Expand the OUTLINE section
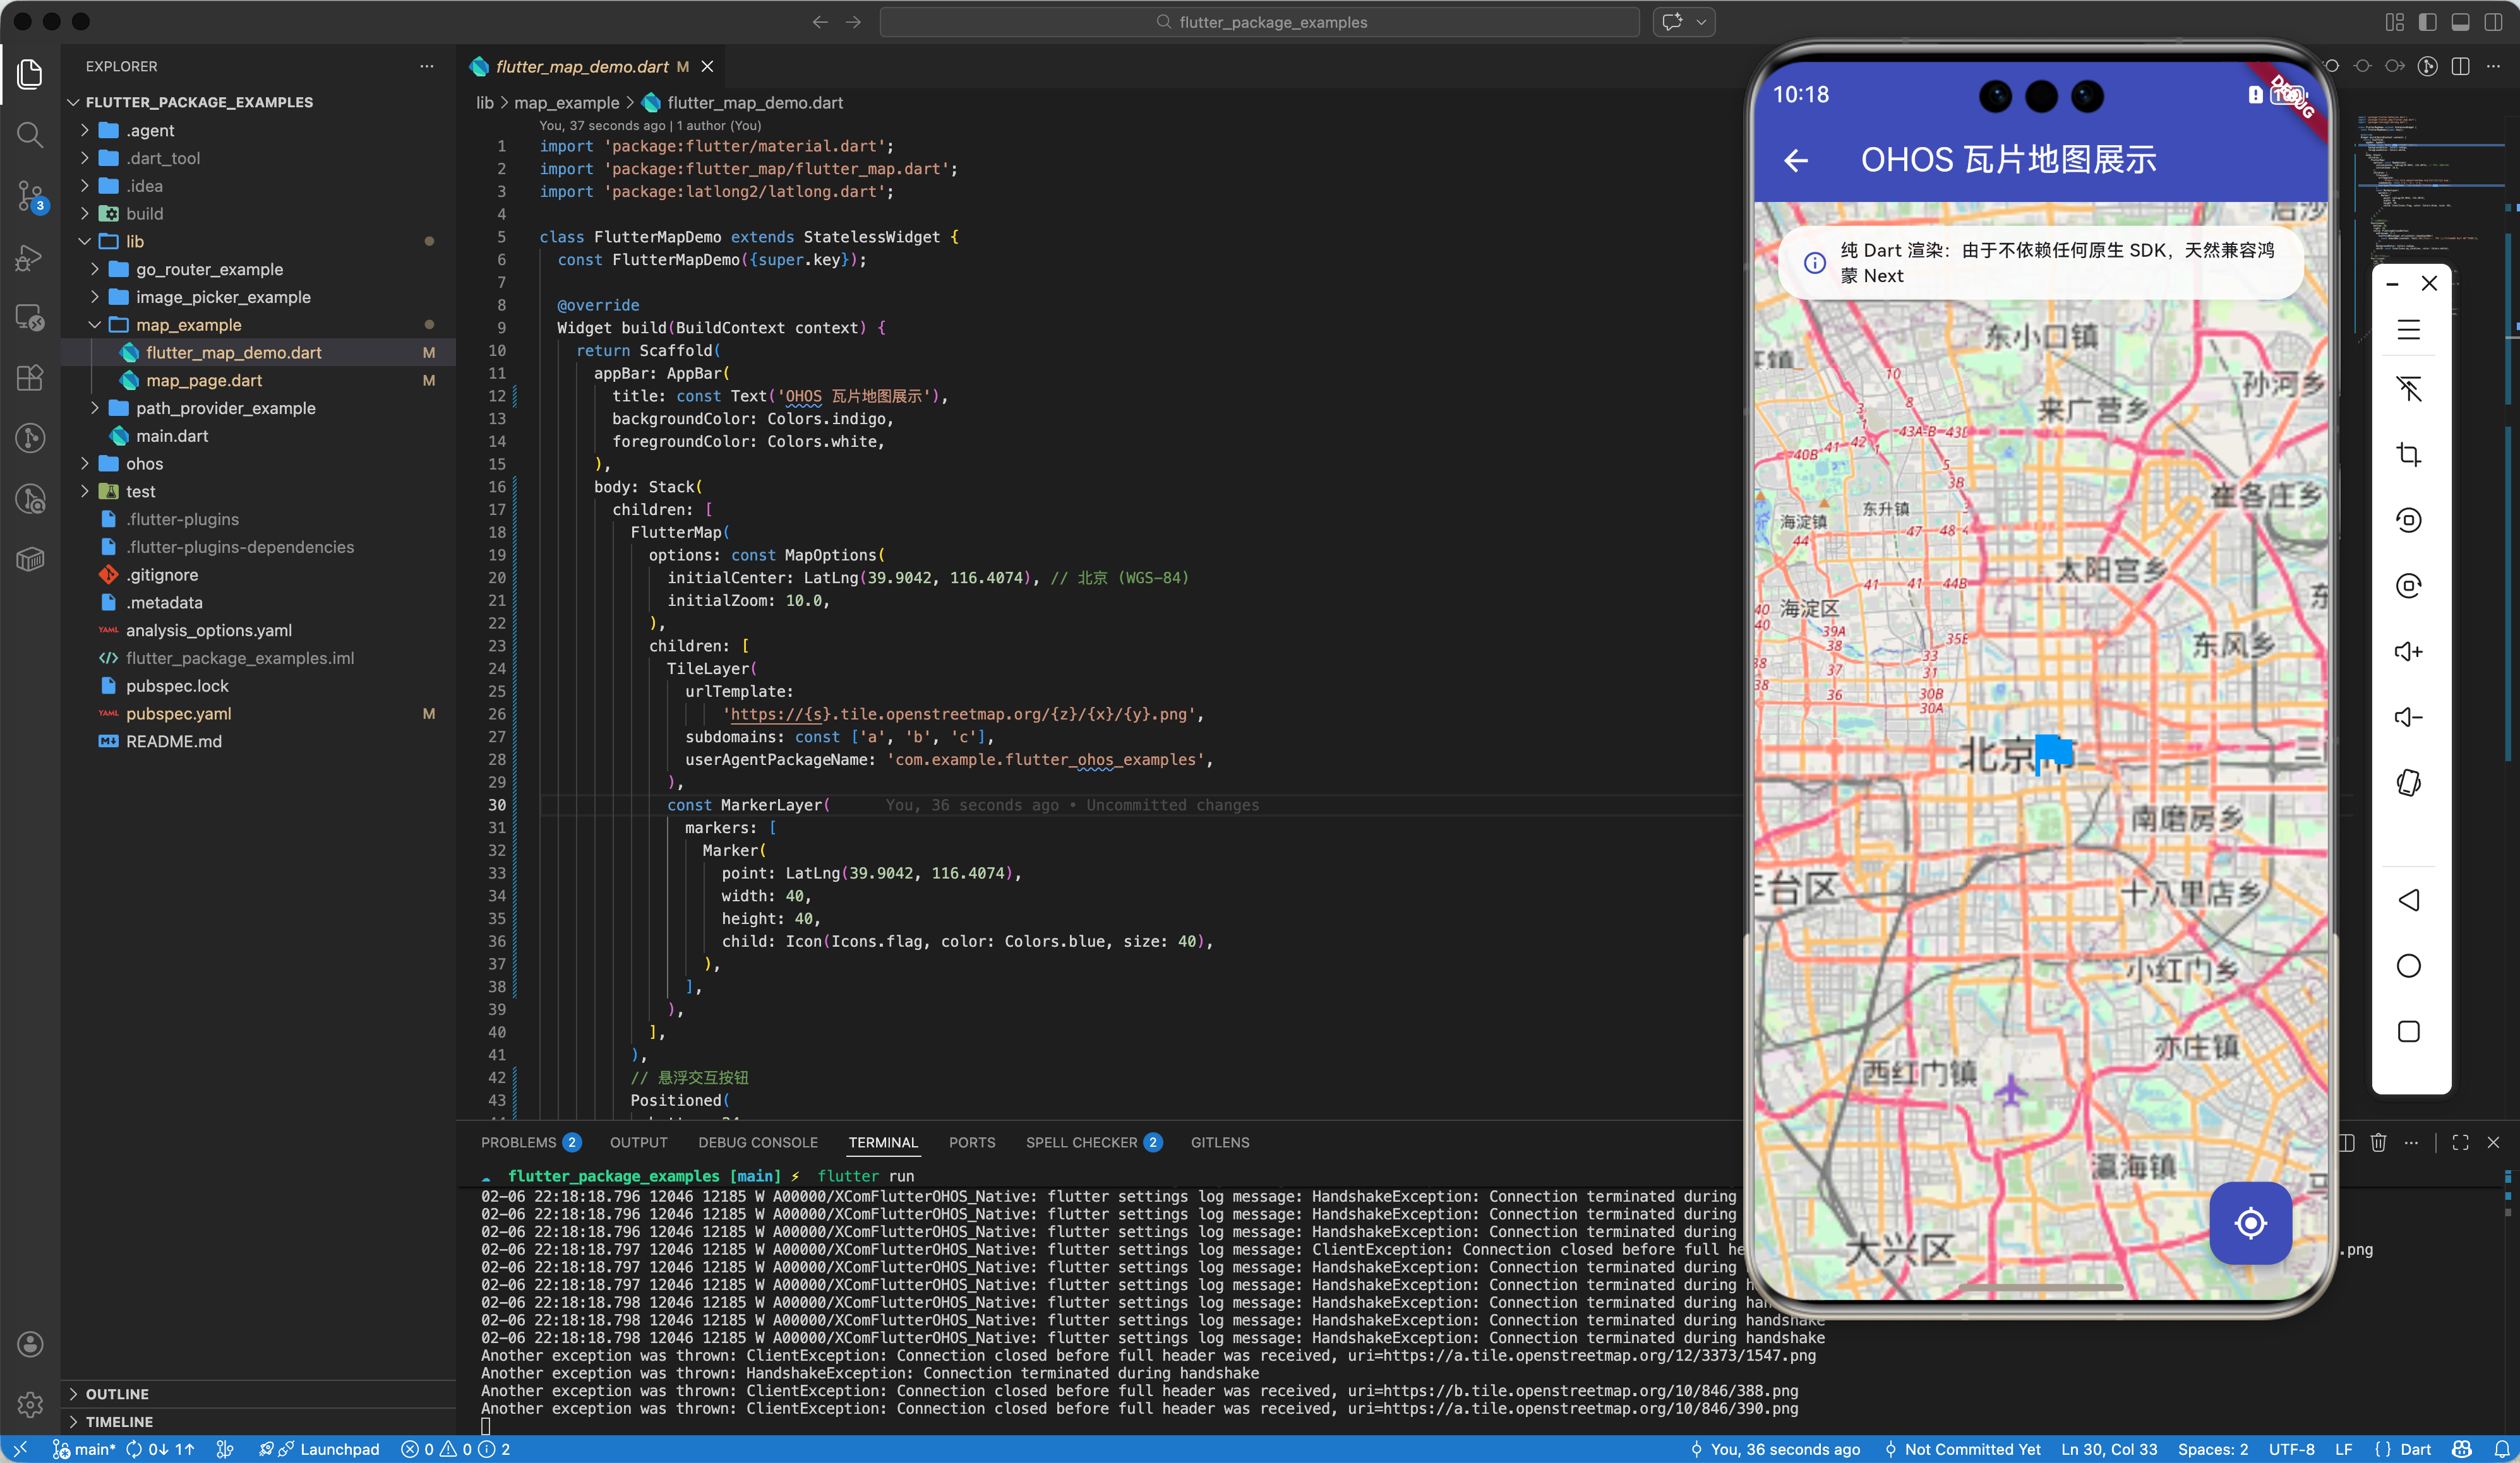The width and height of the screenshot is (2520, 1463). pos(116,1393)
